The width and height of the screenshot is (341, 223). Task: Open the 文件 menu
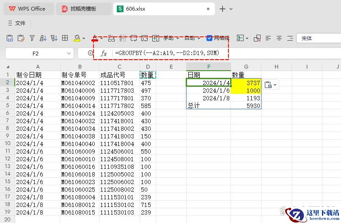(x=17, y=23)
